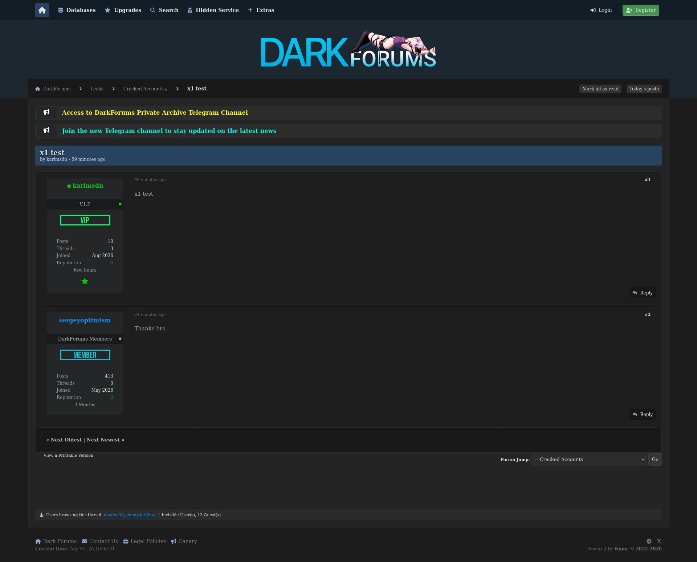Open the Private Archive Telegram Channel announcement
This screenshot has height=562, width=697.
pos(155,113)
